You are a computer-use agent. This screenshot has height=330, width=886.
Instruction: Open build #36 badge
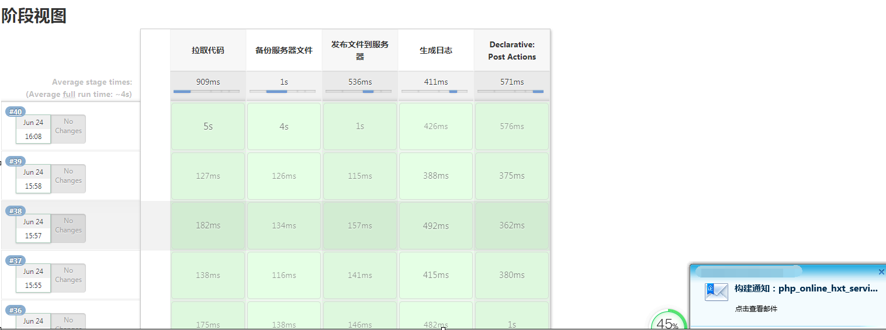pyautogui.click(x=15, y=310)
